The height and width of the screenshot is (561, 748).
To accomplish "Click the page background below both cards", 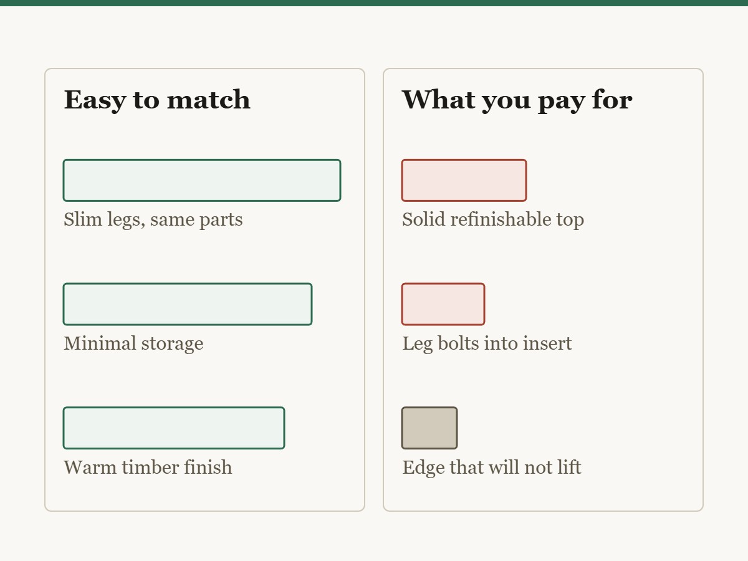I will (374, 536).
